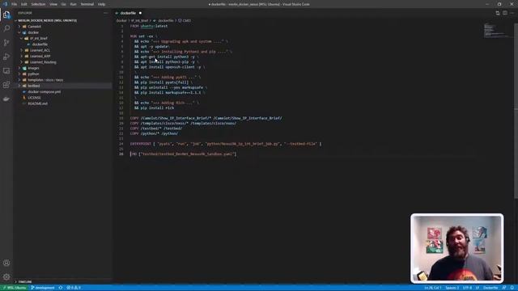Click the ubuntu image link in FROM line

tap(146, 26)
